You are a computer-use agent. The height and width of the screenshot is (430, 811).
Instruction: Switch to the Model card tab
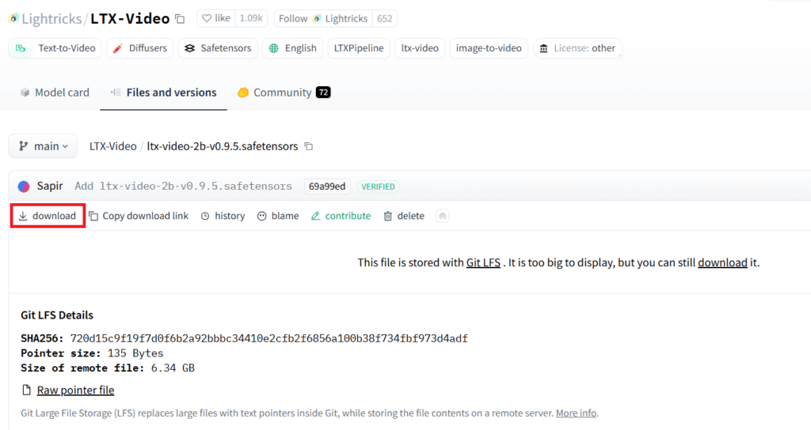(55, 92)
